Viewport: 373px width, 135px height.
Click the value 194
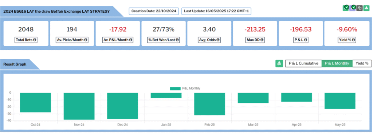pyautogui.click(x=72, y=29)
